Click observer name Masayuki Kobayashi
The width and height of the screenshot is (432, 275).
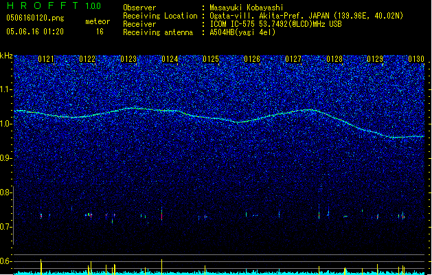point(247,8)
